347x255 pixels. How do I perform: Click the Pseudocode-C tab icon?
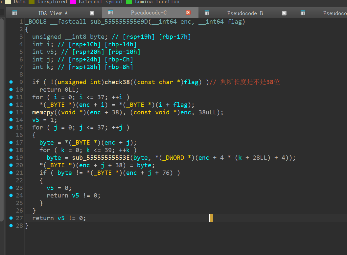tap(111, 13)
